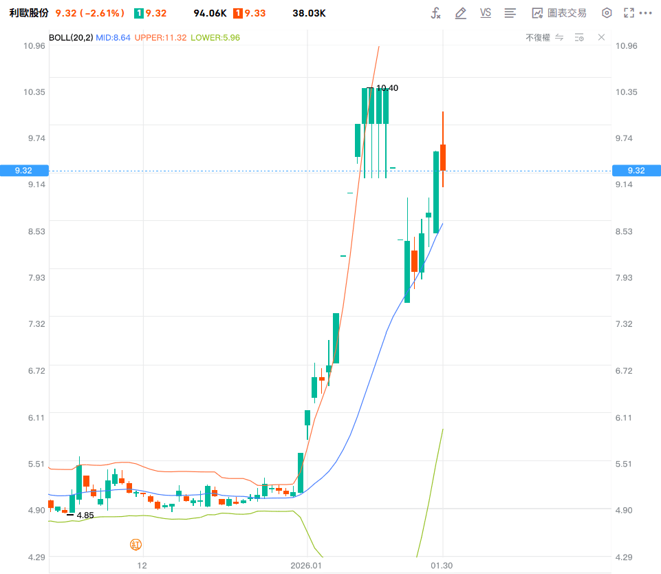Click the orange 紅 dividend marker

coord(136,544)
